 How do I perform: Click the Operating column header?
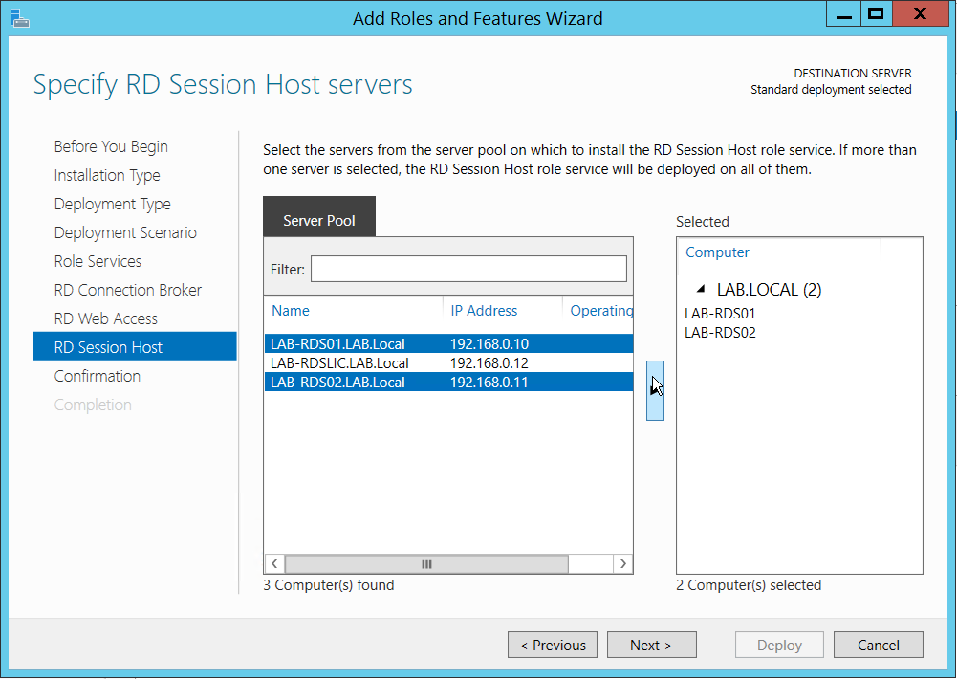click(x=600, y=311)
